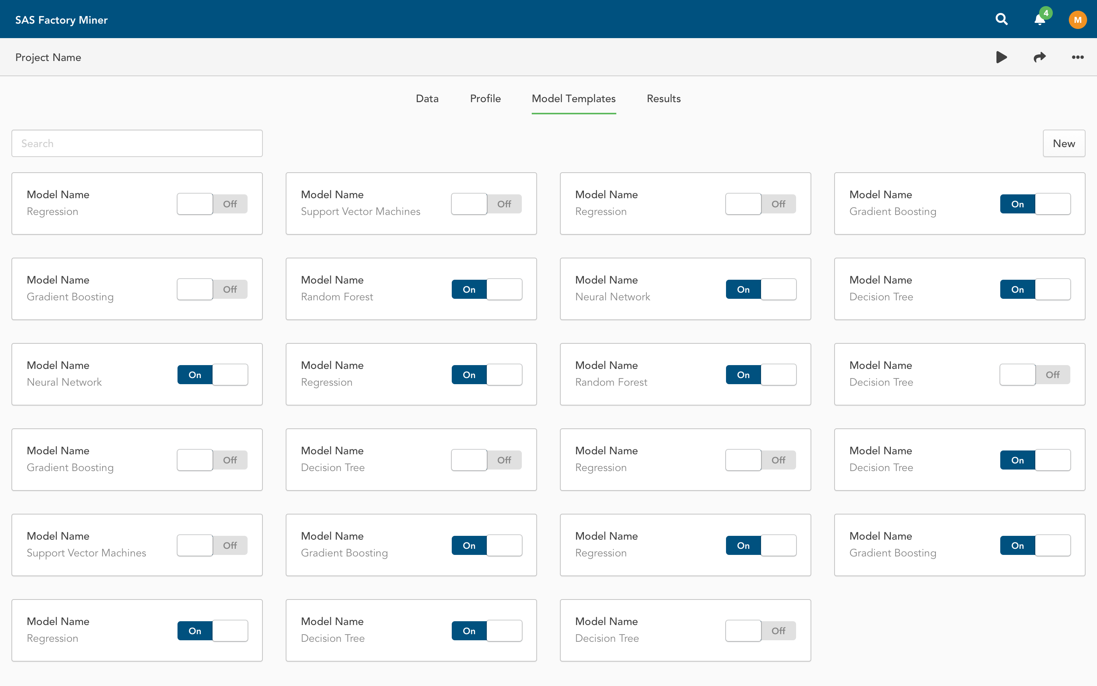Click New button to add model template
The width and height of the screenshot is (1097, 686).
(1064, 143)
